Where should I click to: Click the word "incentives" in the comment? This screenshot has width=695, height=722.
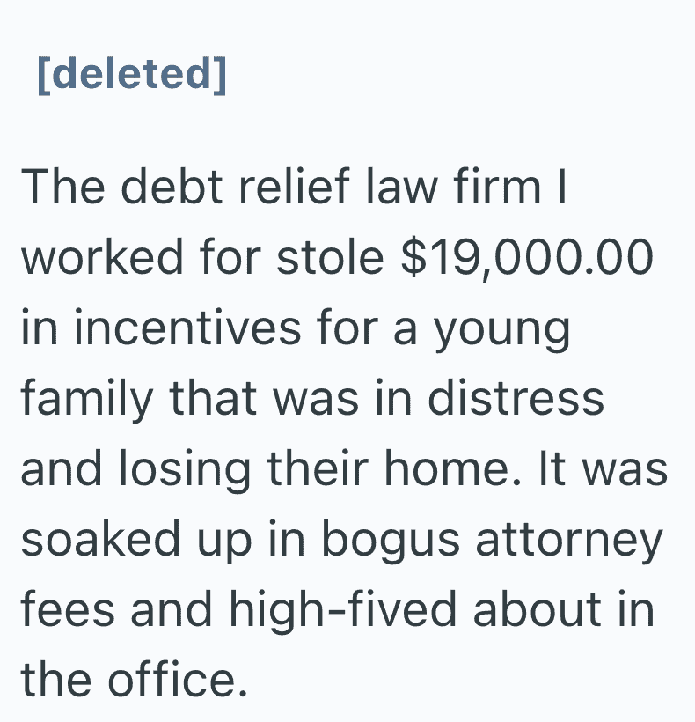(176, 328)
